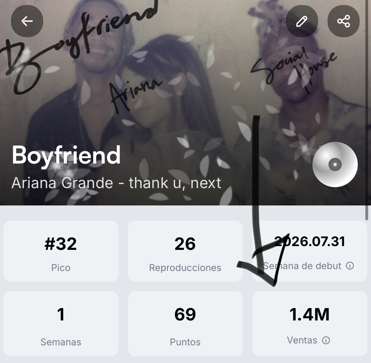The height and width of the screenshot is (363, 371).
Task: Tap the Boyfriend song title
Action: tap(66, 155)
